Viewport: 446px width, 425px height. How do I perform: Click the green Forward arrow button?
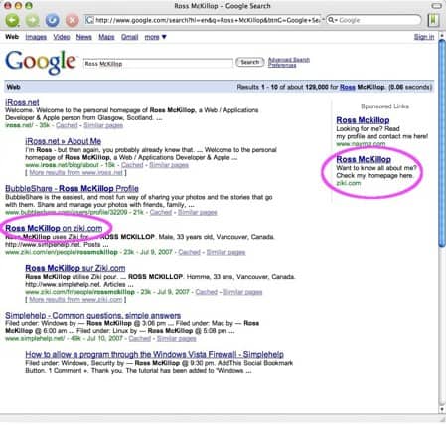pyautogui.click(x=32, y=20)
